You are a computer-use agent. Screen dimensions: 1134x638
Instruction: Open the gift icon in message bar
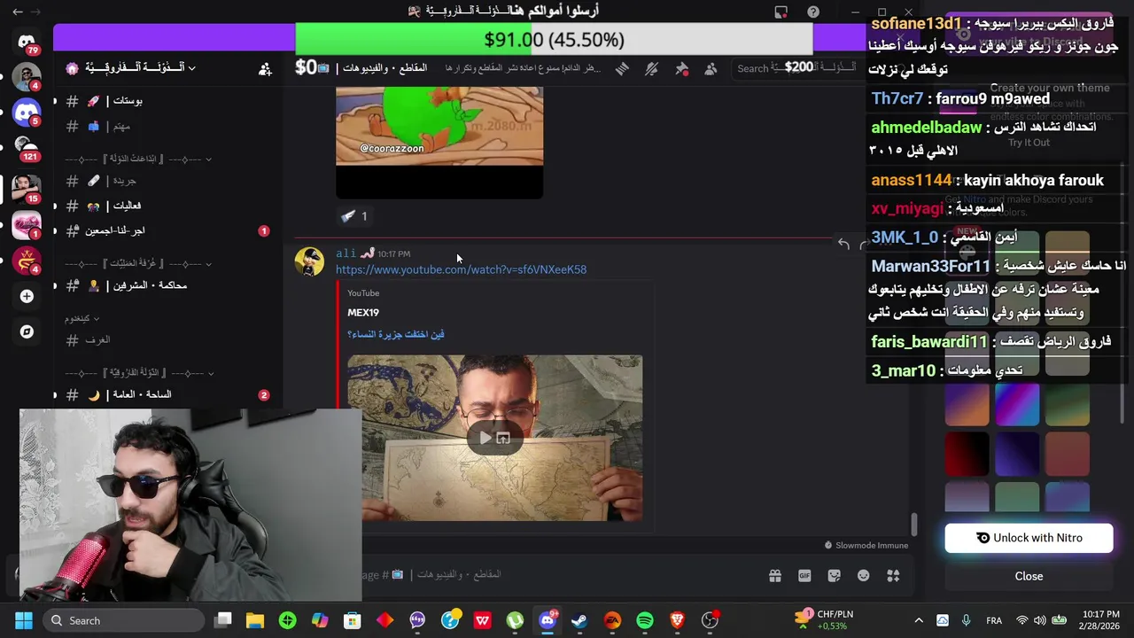pos(775,575)
